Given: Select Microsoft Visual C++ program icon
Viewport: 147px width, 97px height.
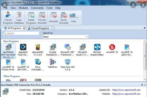Looking at the screenshot, I should tap(82, 50).
